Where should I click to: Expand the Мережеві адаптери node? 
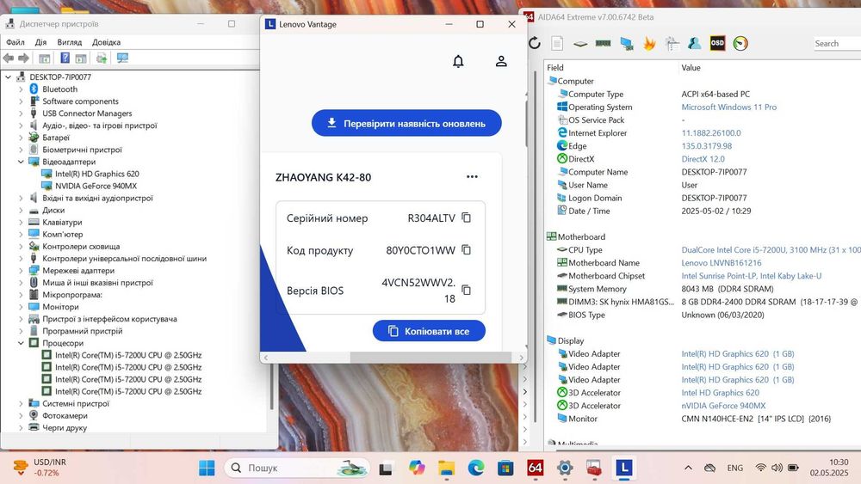point(21,270)
